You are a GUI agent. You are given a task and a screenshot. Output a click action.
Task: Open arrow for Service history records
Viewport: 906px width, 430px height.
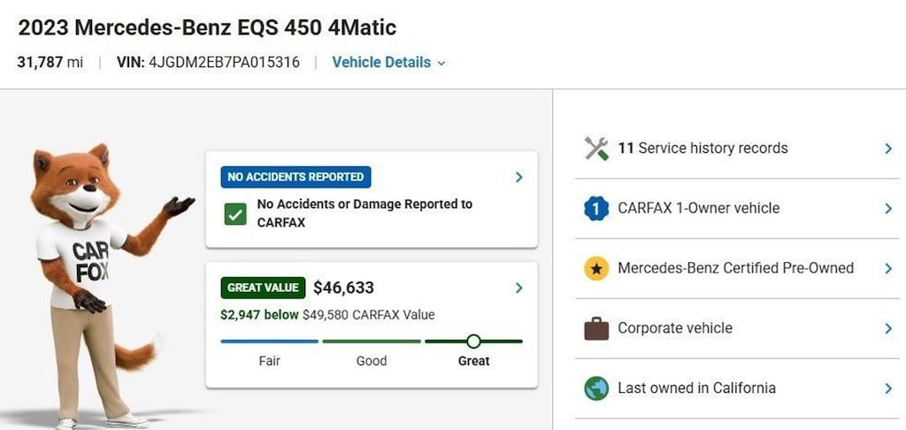[x=888, y=149]
